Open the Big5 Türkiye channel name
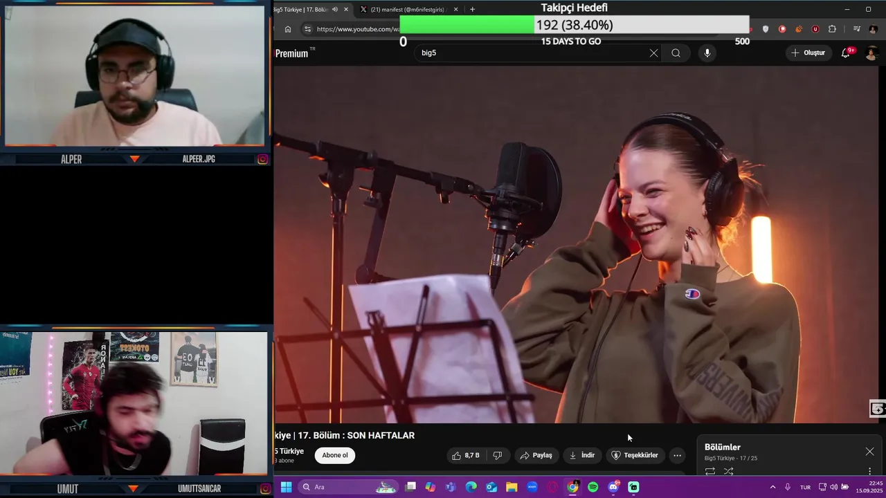Viewport: 886px width, 498px height. click(x=289, y=451)
